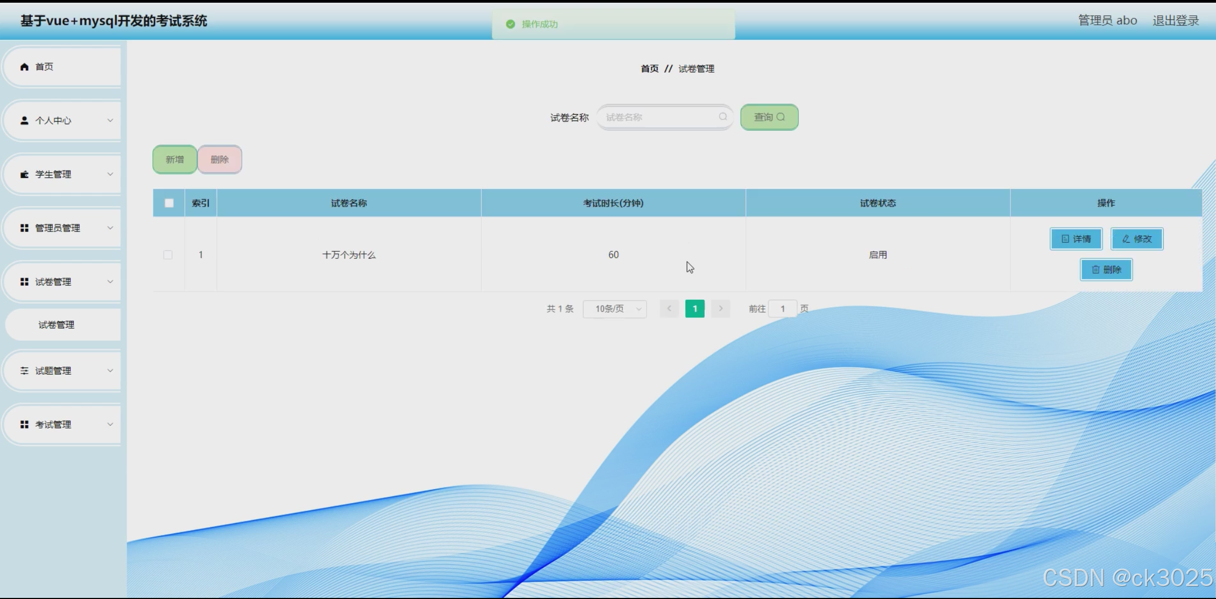Image resolution: width=1216 pixels, height=599 pixels.
Task: Click the 学生管理 sidebar icon
Action: 24,174
